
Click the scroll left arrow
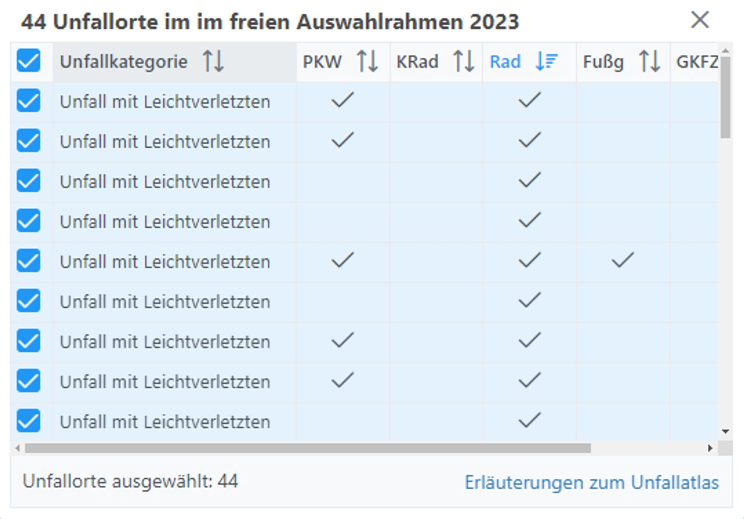click(17, 448)
